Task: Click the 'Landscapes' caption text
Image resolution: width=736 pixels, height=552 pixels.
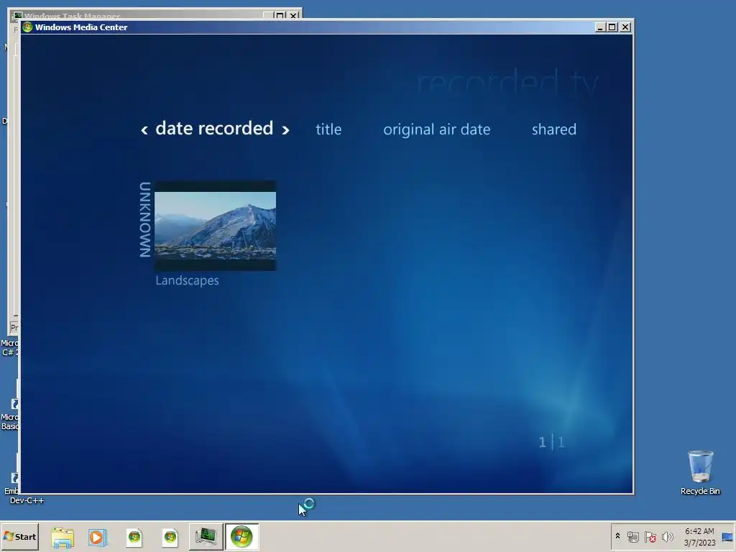Action: (188, 281)
